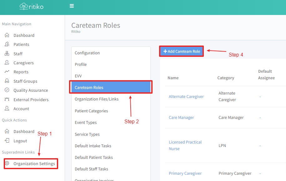Click the Logout icon in Quick Actions
Image resolution: width=286 pixels, height=181 pixels.
7,141
